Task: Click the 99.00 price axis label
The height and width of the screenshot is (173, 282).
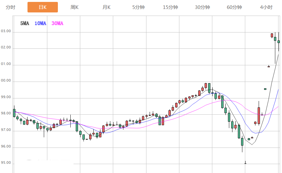Action: click(6, 97)
